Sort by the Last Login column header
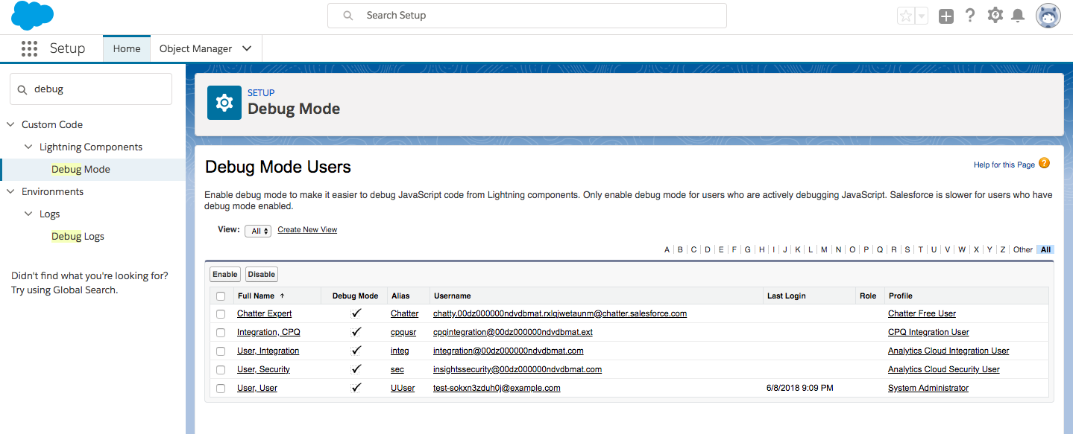This screenshot has width=1073, height=434. (787, 296)
